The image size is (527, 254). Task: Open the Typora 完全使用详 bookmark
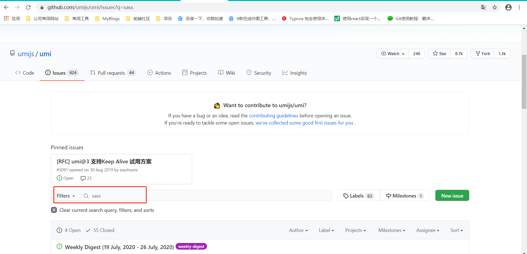(x=305, y=18)
